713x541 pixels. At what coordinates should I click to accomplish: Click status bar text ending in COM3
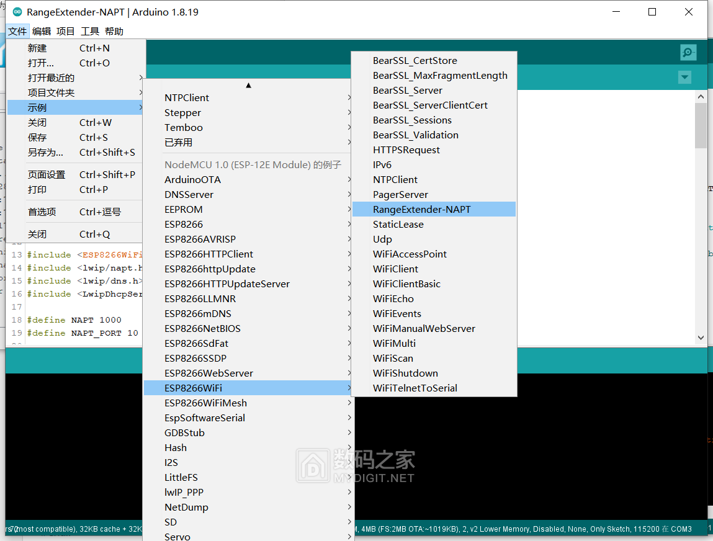point(523,529)
